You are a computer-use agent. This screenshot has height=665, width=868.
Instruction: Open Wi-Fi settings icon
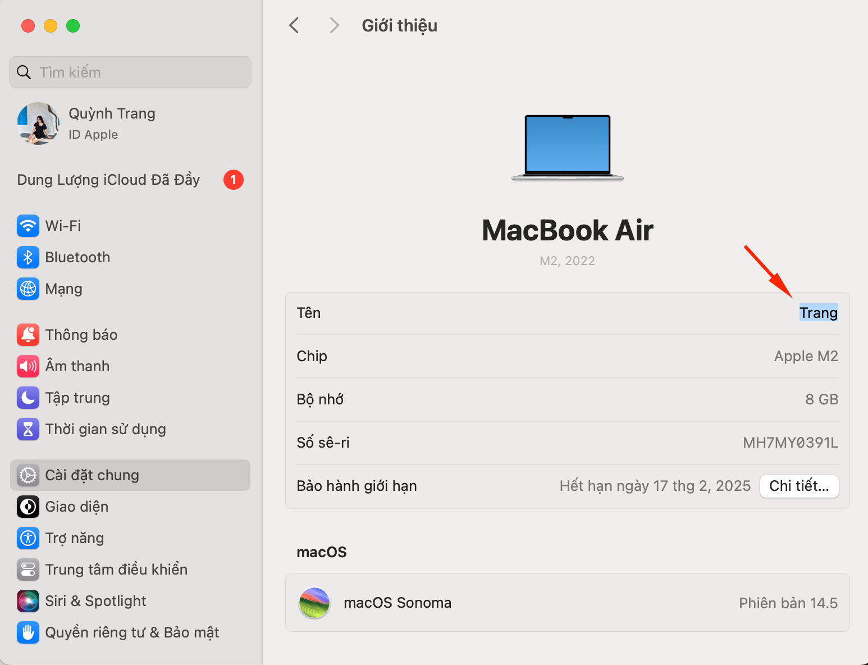pos(28,226)
